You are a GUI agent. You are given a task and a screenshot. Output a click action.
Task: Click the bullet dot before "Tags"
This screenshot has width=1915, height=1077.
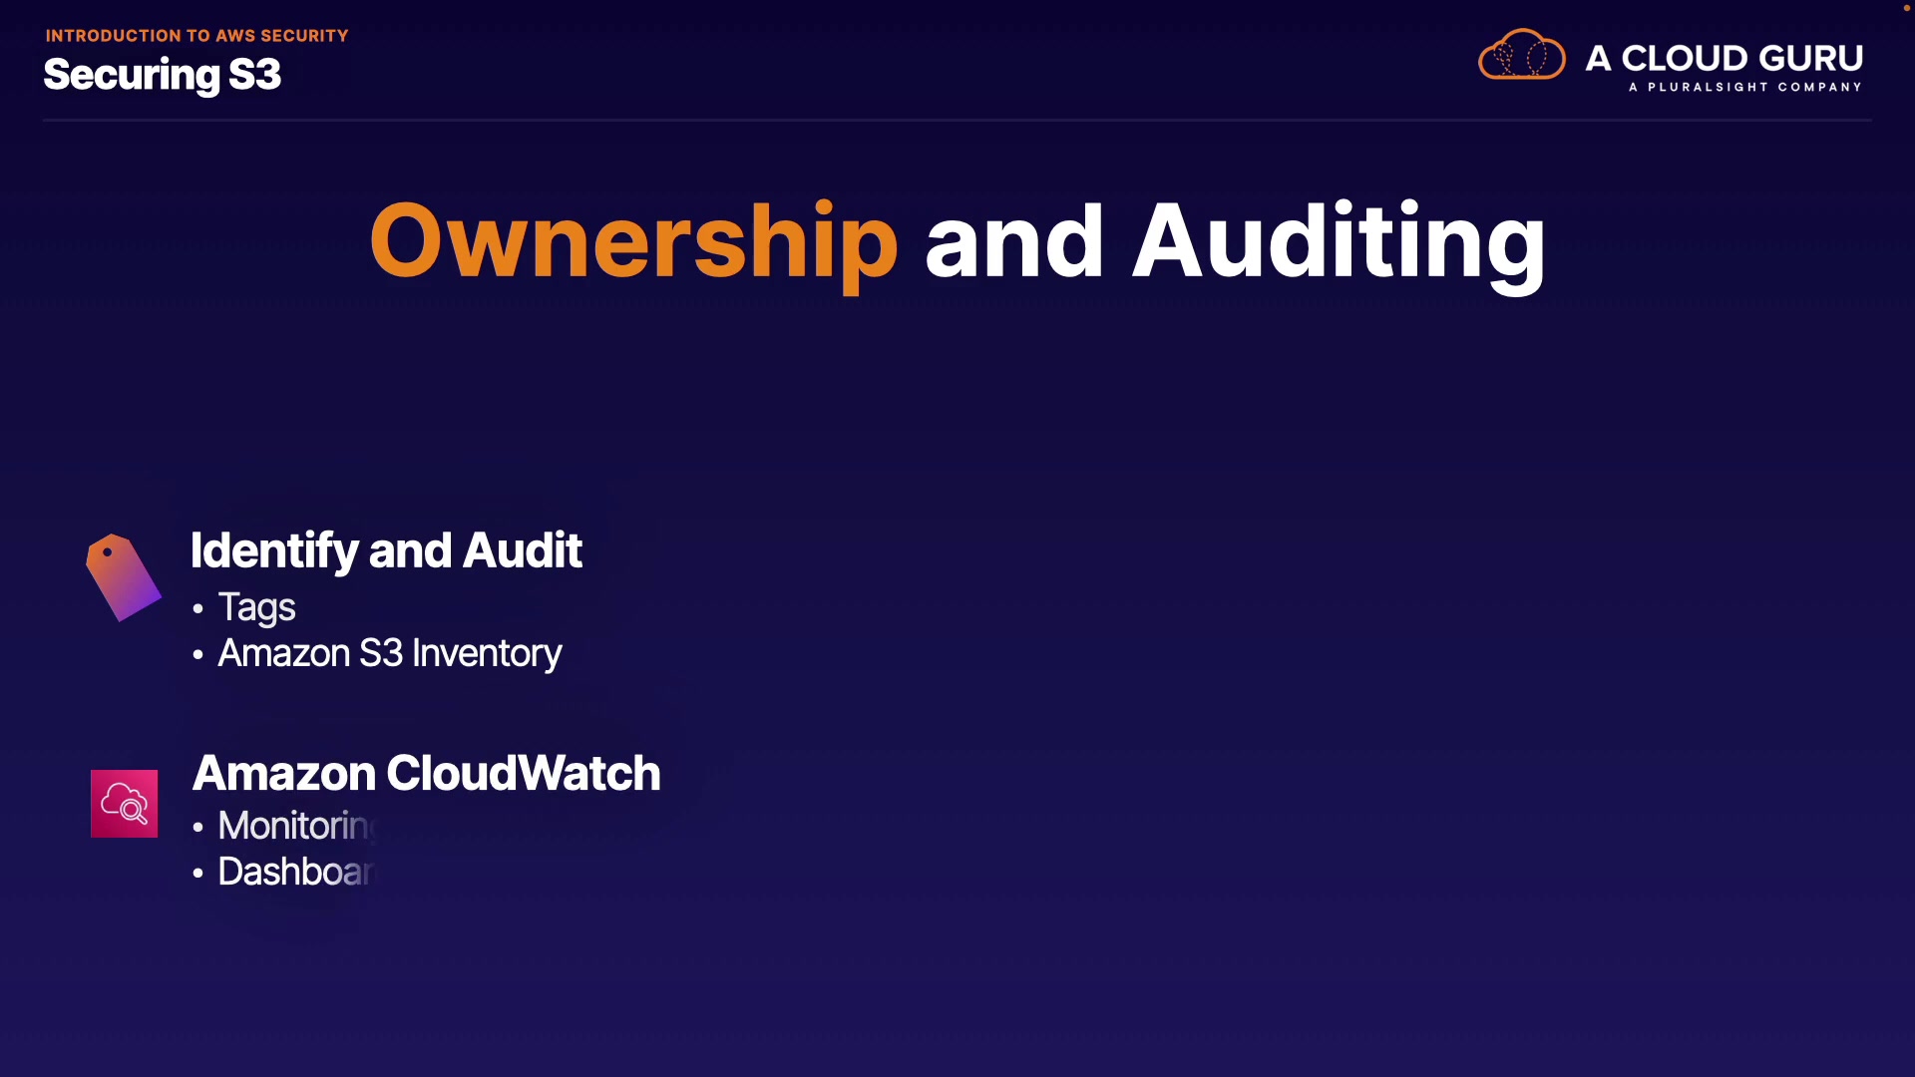point(198,608)
